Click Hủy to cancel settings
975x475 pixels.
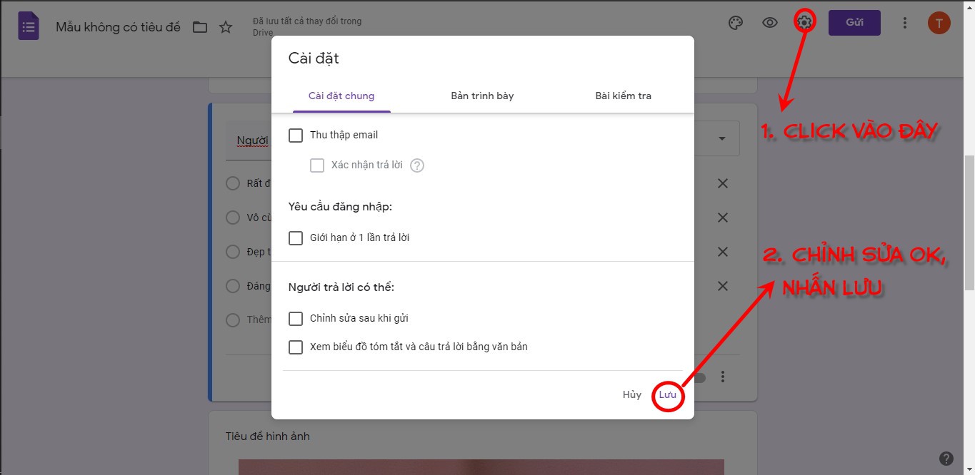631,394
